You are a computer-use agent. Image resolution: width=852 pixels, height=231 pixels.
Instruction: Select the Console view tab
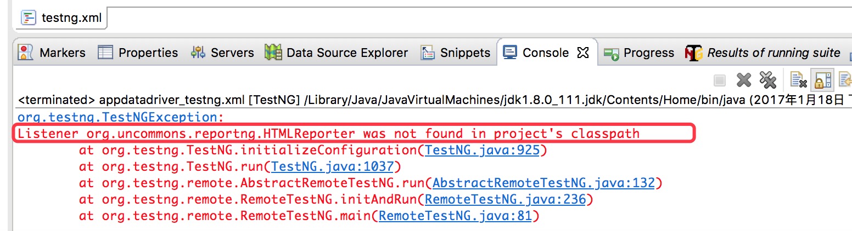(546, 53)
